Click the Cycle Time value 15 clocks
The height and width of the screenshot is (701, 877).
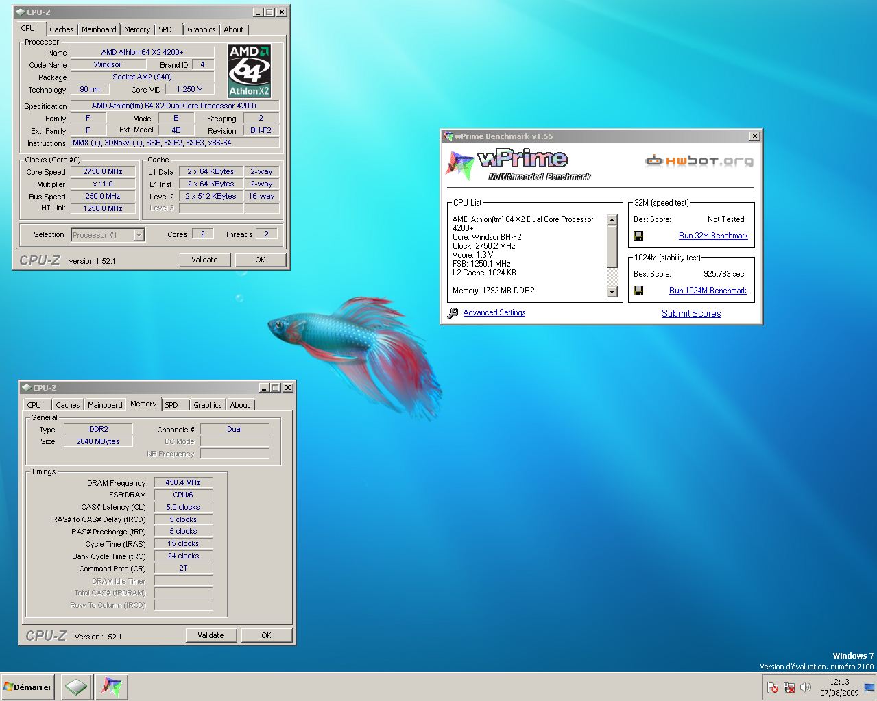coord(183,543)
